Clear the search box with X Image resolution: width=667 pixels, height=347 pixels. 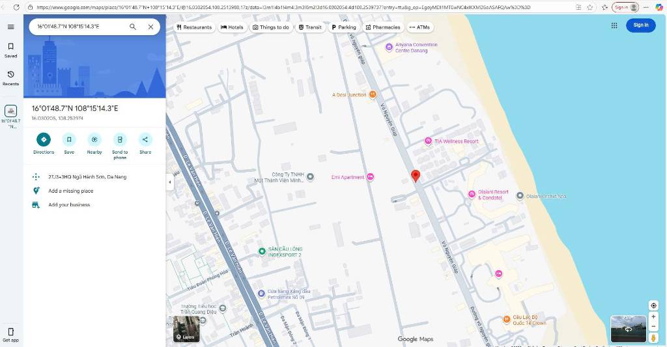click(150, 27)
